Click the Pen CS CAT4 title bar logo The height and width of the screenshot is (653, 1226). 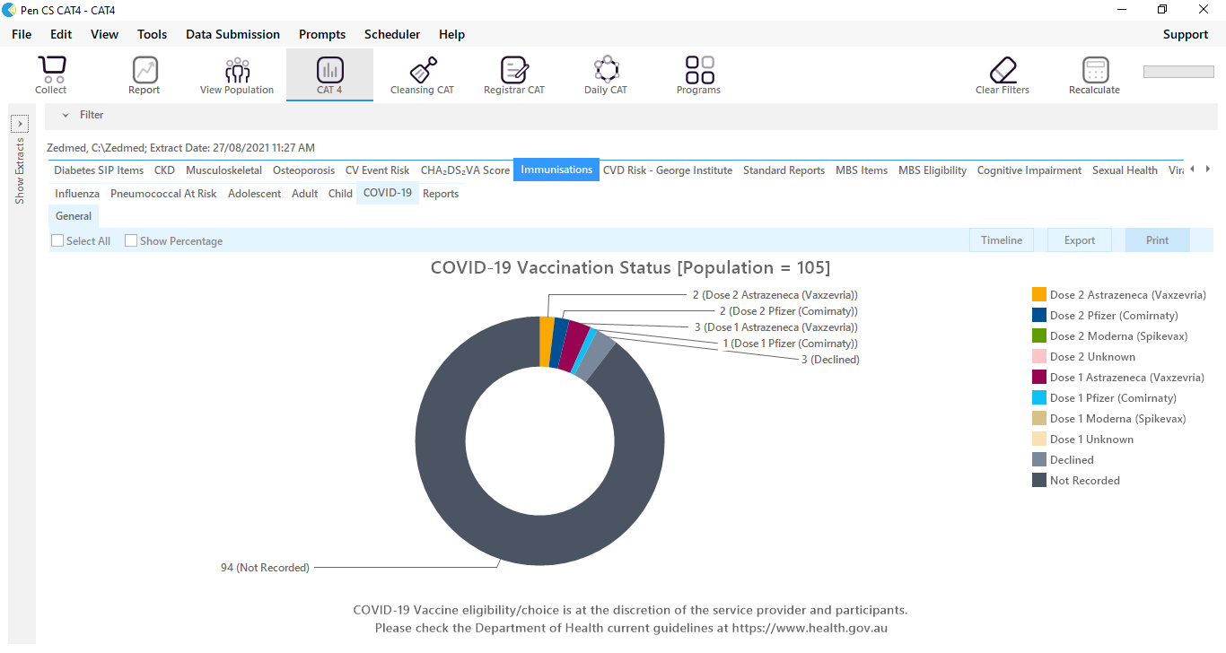(x=9, y=10)
